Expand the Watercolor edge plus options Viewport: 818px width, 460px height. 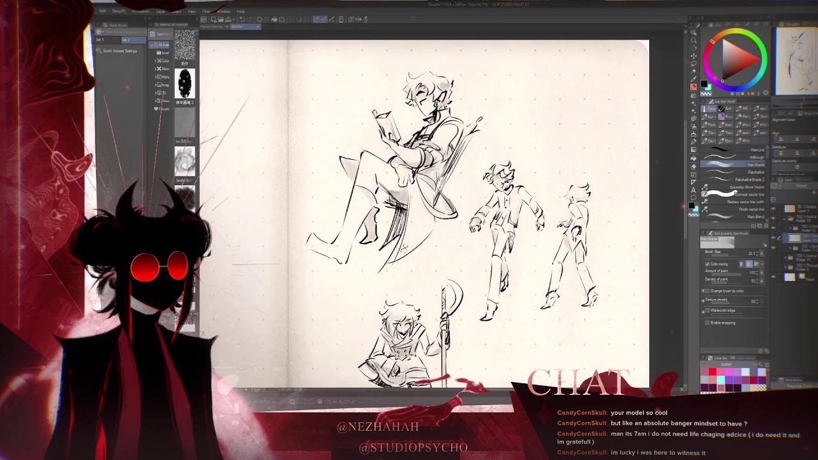pos(702,312)
